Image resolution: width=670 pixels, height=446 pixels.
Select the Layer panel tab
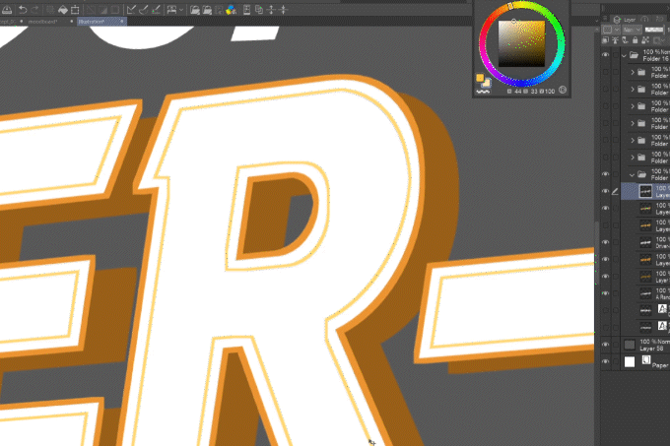pyautogui.click(x=629, y=19)
